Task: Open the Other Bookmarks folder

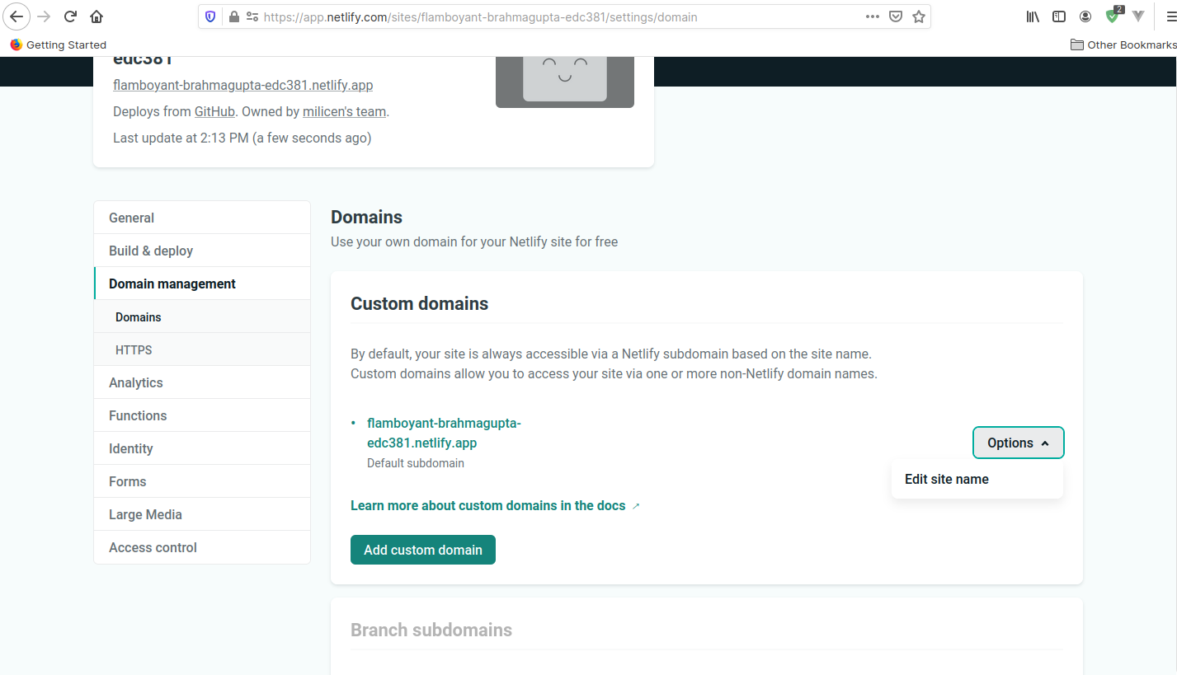Action: click(1123, 45)
